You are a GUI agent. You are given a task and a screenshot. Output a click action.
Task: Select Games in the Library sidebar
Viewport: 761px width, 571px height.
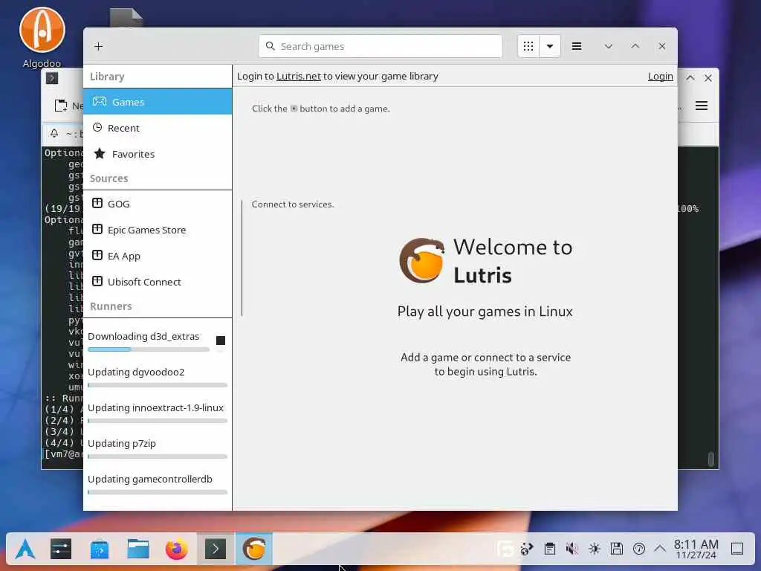click(x=158, y=101)
